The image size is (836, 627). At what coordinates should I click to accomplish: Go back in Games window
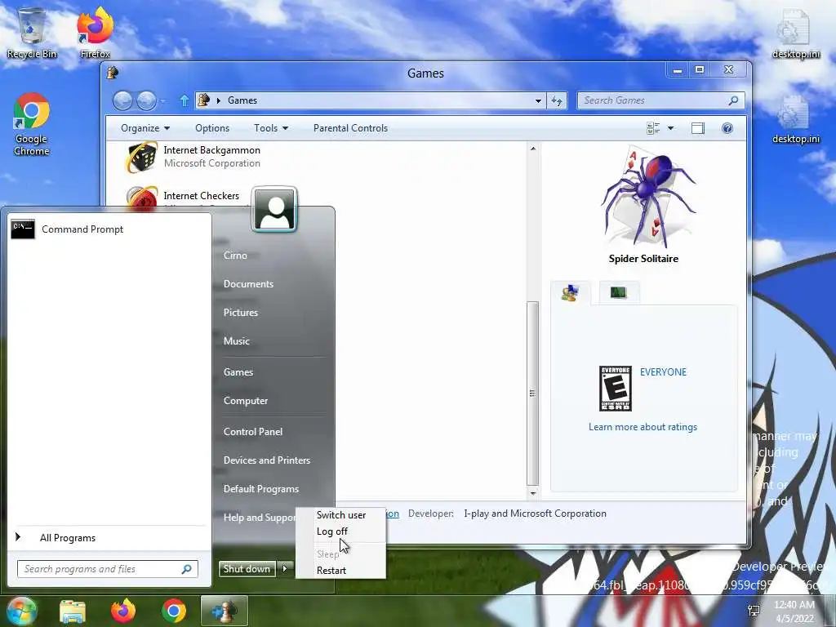click(x=122, y=100)
